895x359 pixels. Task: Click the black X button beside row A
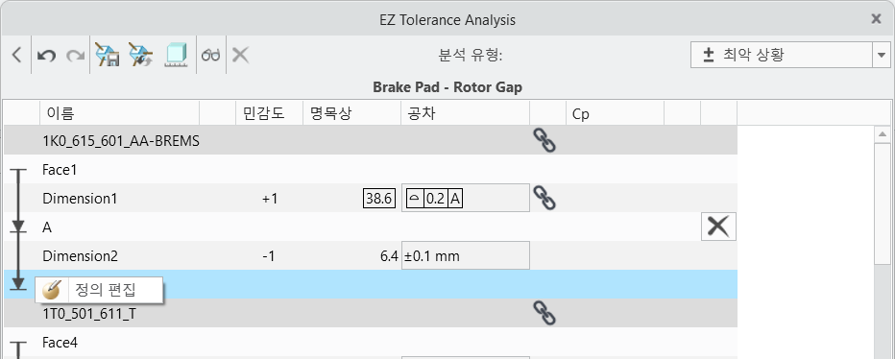click(x=718, y=227)
